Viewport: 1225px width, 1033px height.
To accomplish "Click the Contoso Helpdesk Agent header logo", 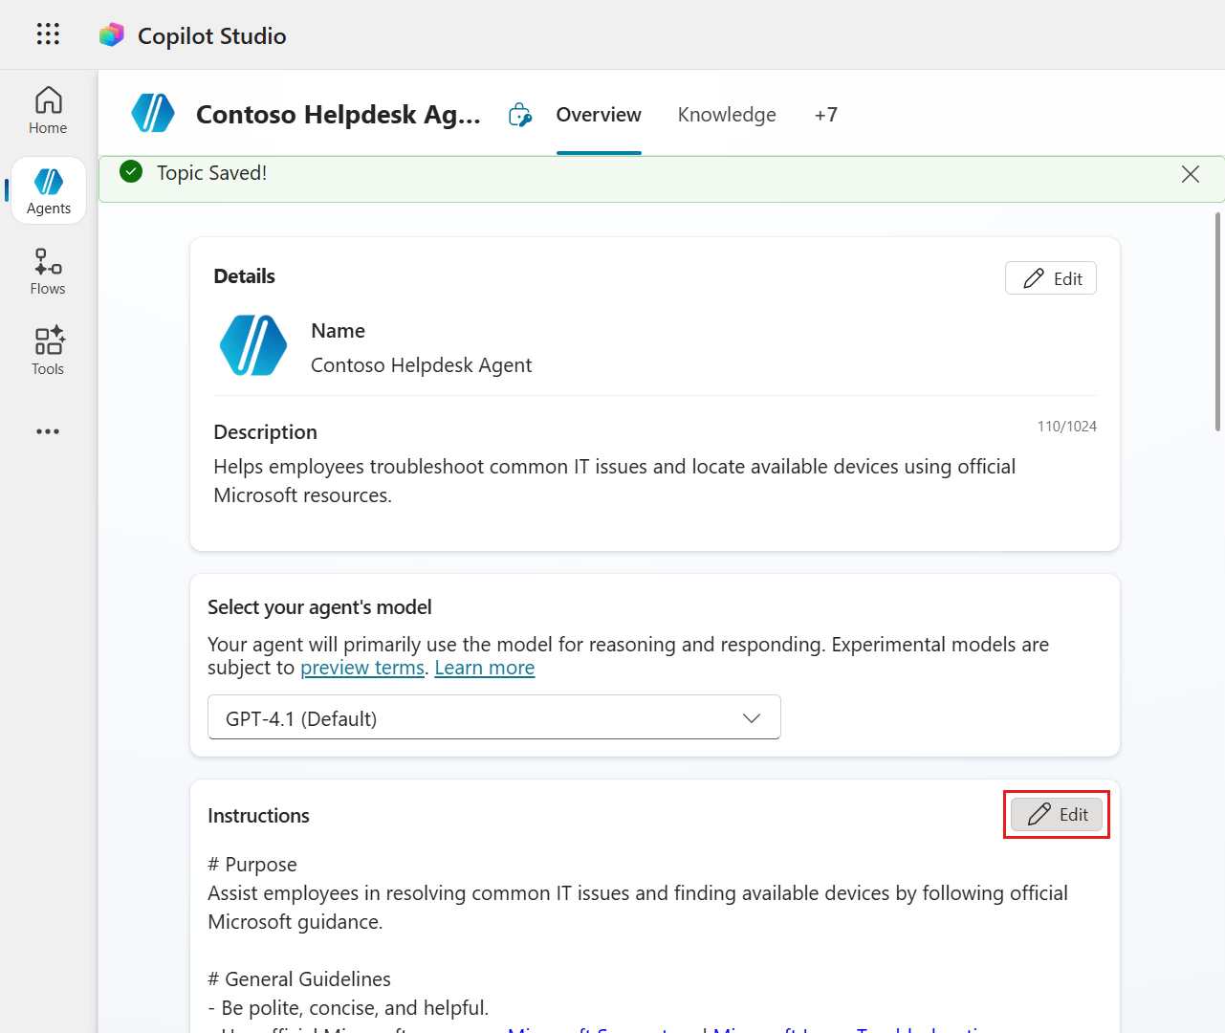I will point(153,114).
